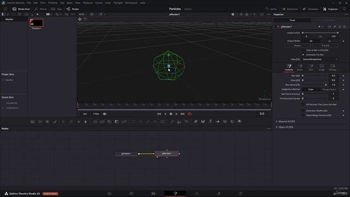
Task: Click the viewer pan/move icon
Action: pyautogui.click(x=80, y=19)
